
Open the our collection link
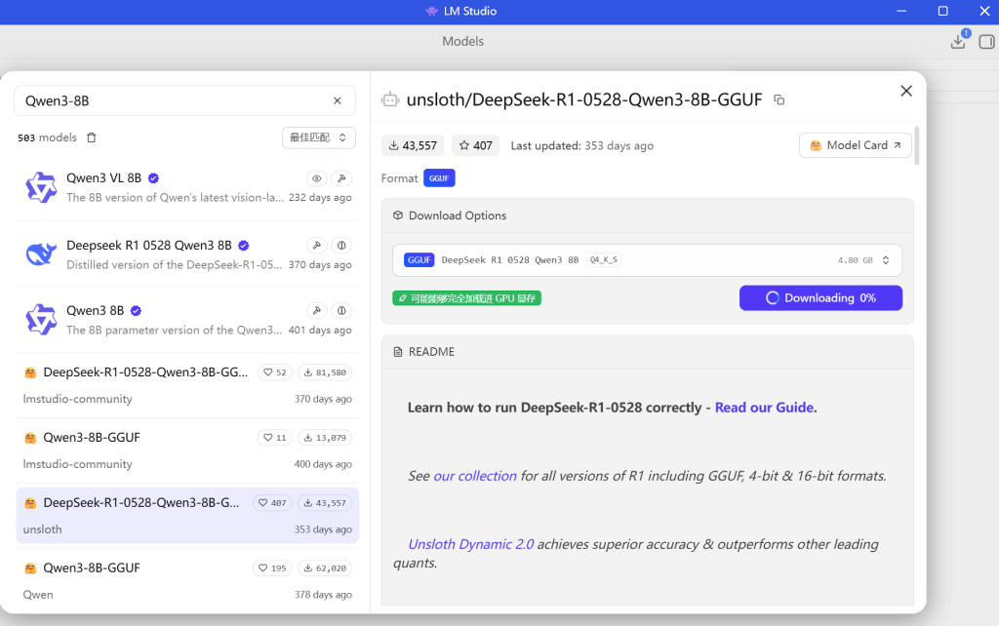pyautogui.click(x=475, y=476)
